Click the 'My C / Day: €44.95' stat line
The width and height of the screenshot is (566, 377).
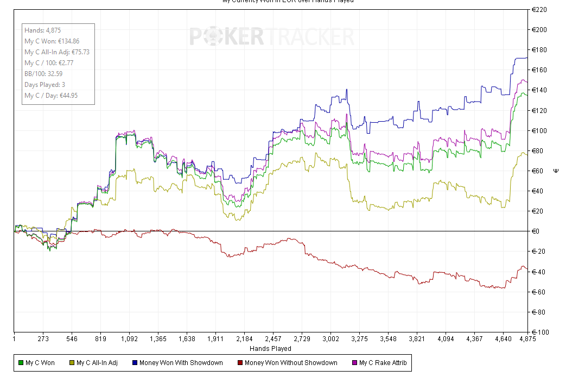(x=51, y=96)
